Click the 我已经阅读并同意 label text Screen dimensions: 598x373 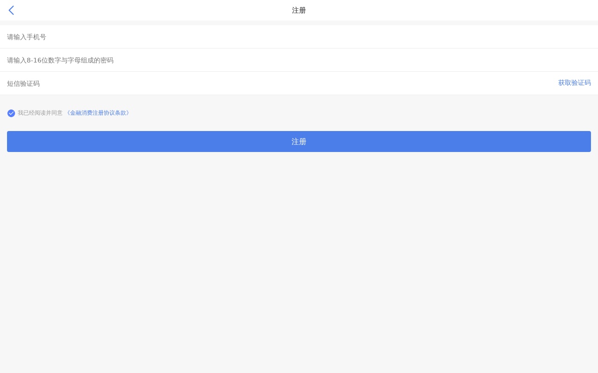tap(40, 113)
